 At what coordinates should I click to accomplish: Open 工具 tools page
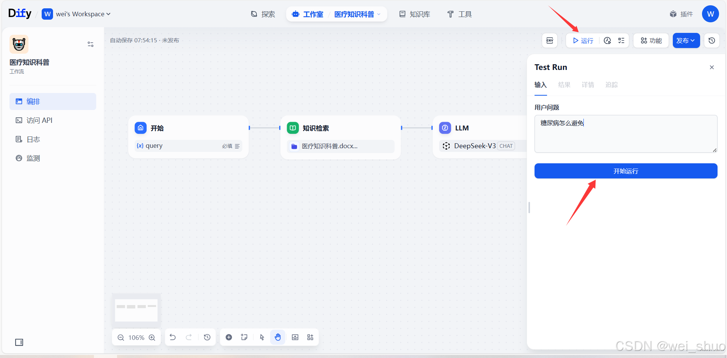[x=460, y=14]
